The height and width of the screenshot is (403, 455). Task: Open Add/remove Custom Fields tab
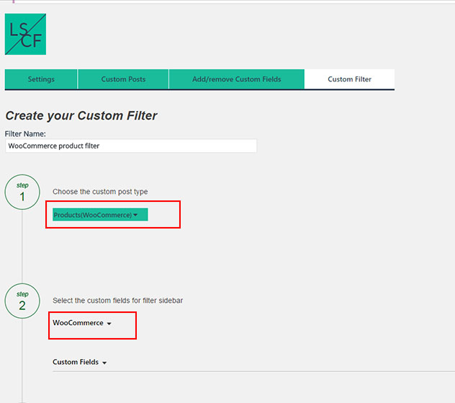tap(236, 79)
